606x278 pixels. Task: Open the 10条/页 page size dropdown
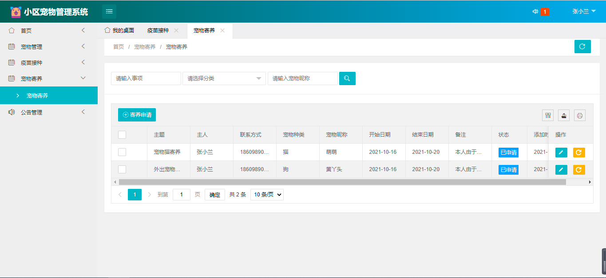[267, 195]
